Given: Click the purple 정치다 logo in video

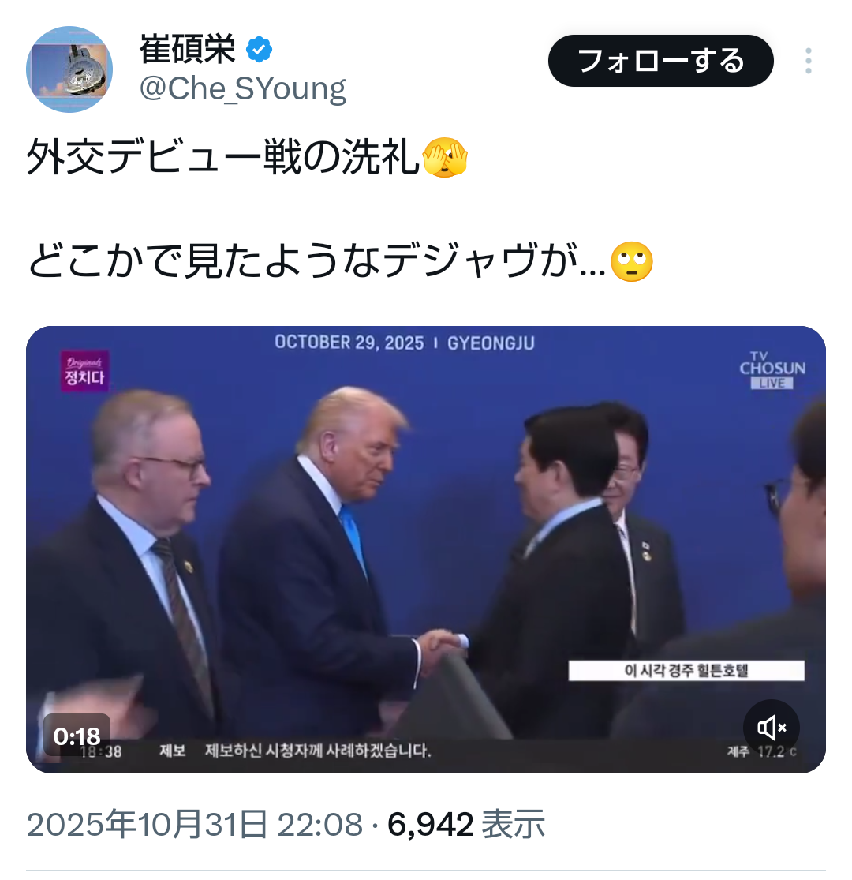Looking at the screenshot, I should [x=84, y=371].
